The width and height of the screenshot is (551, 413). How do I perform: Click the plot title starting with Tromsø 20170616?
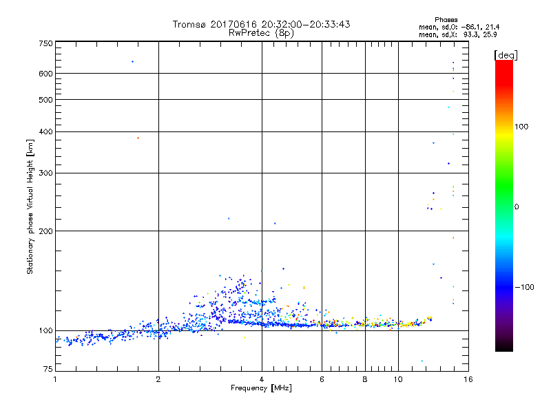click(x=261, y=24)
